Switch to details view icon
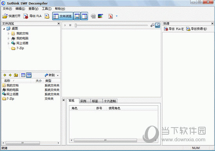This screenshot has width=215, height=151. pos(29,75)
